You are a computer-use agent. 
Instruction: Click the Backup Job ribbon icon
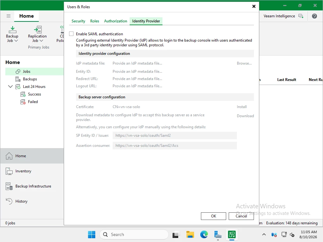pos(12,30)
